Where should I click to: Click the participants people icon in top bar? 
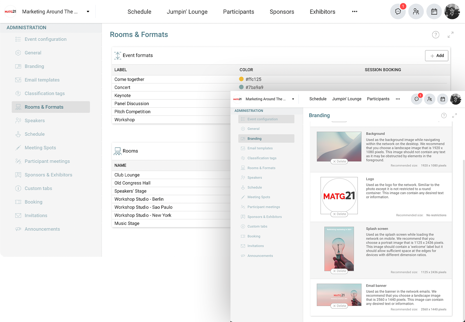[x=416, y=12]
